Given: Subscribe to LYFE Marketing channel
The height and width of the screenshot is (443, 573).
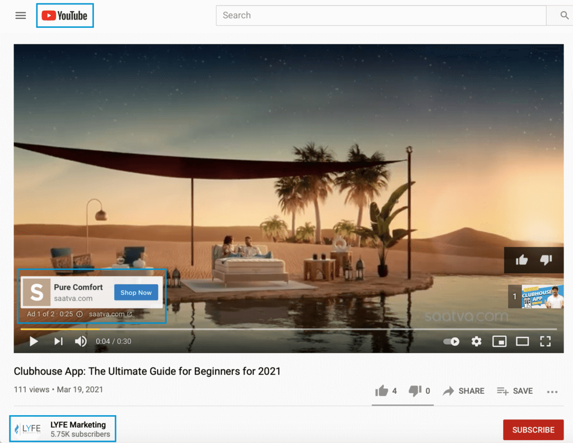Looking at the screenshot, I should point(533,430).
